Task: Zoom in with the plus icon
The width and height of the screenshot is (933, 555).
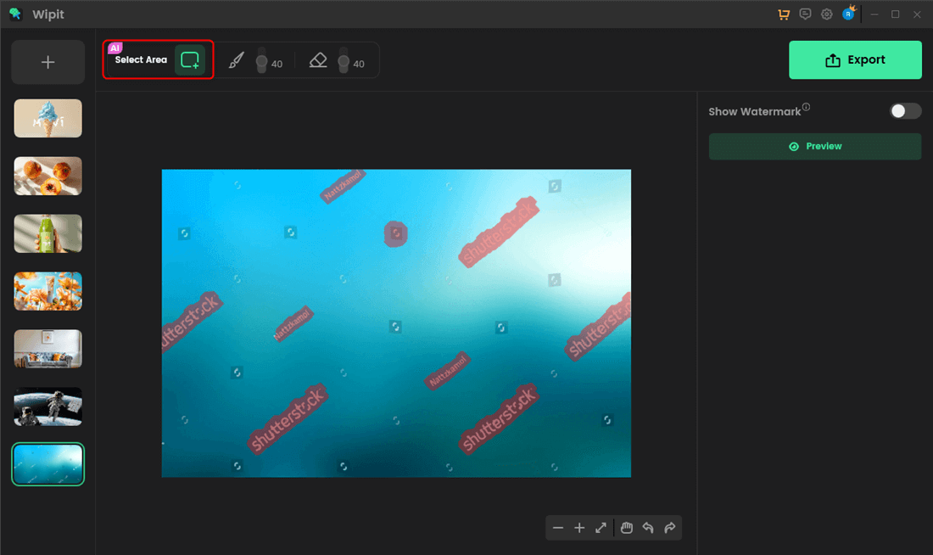Action: 579,528
